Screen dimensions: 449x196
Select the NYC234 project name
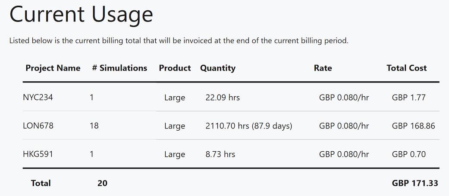pos(38,98)
